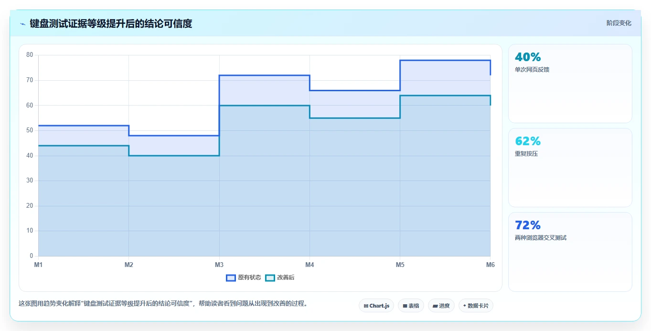The width and height of the screenshot is (651, 331).
Task: Select the 进度 tag chip
Action: point(441,306)
